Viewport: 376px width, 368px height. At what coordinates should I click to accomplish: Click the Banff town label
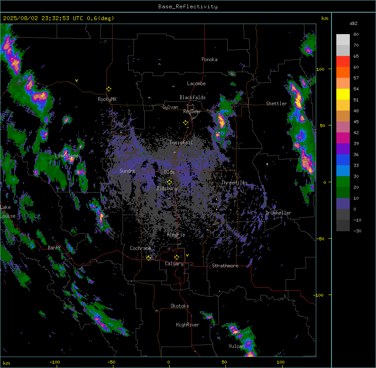[54, 248]
